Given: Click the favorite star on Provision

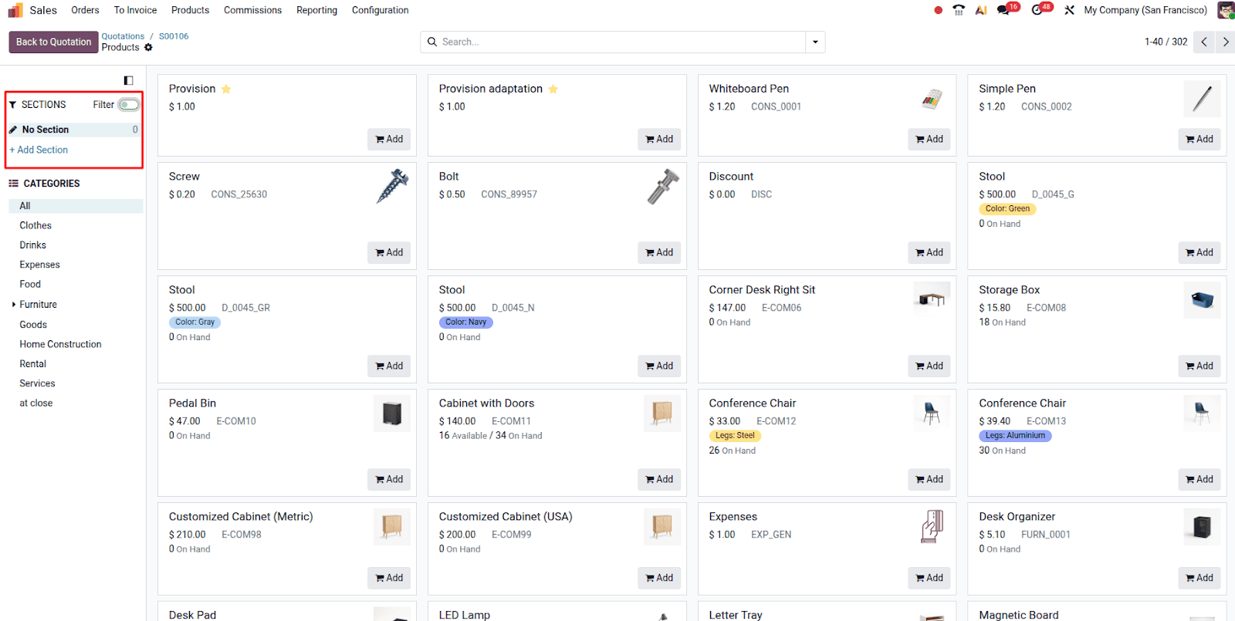Looking at the screenshot, I should [226, 89].
